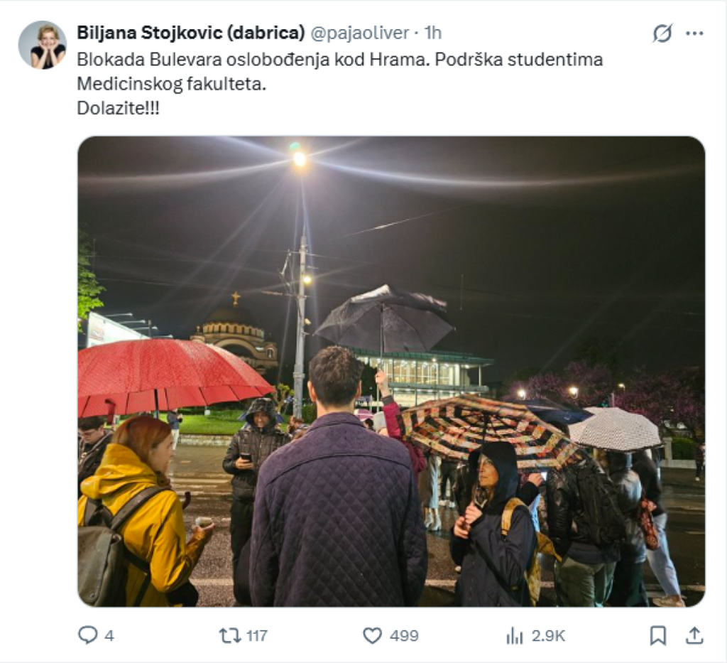
Task: Open the @pajaoliver handle link
Action: click(359, 33)
